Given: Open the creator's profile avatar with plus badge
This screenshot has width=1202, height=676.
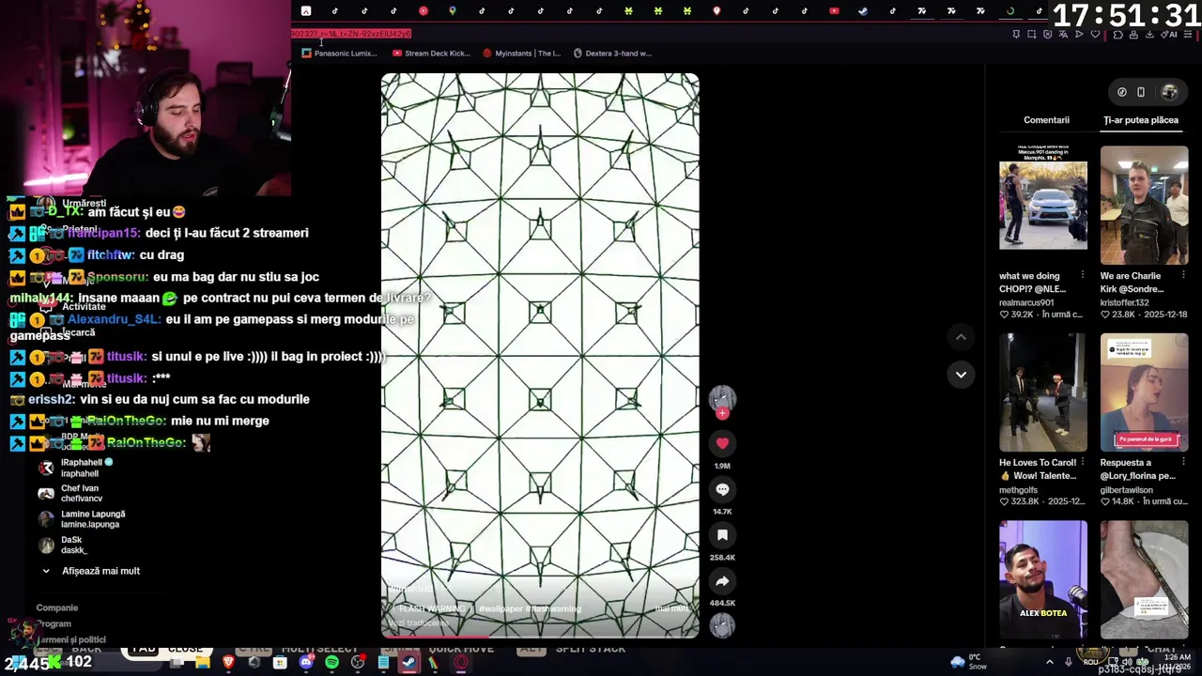Looking at the screenshot, I should [722, 400].
